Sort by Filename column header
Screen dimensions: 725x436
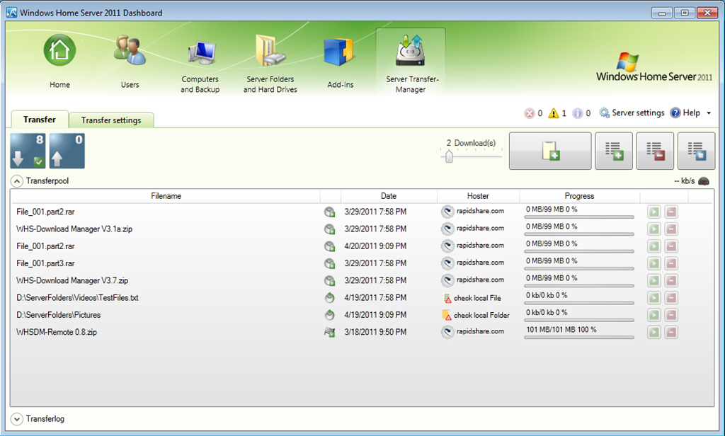(x=166, y=196)
